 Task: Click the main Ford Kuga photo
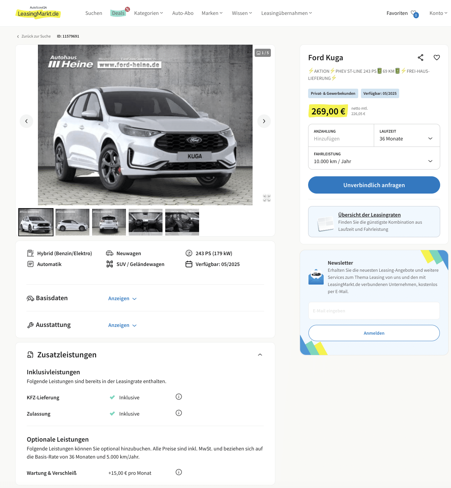[x=145, y=125]
